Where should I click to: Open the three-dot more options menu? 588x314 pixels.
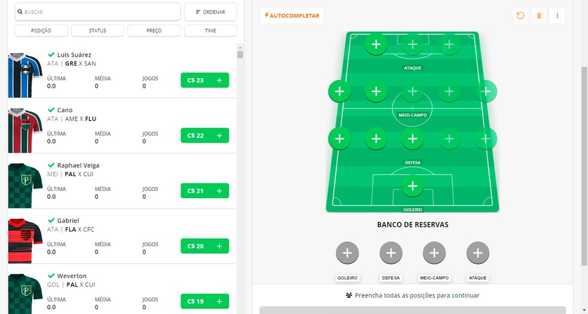coord(558,16)
